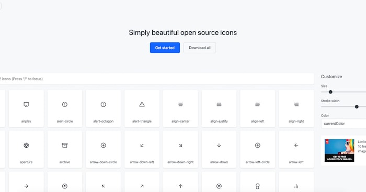The image size is (366, 192).
Task: Select the plain up arrow in bottom row
Action: point(180,186)
